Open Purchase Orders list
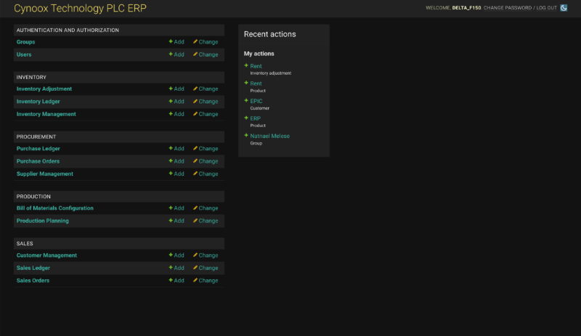The image size is (581, 336). [38, 161]
